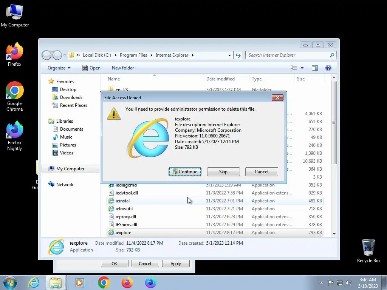
Task: Select the iedvtool.dll file
Action: [215, 193]
